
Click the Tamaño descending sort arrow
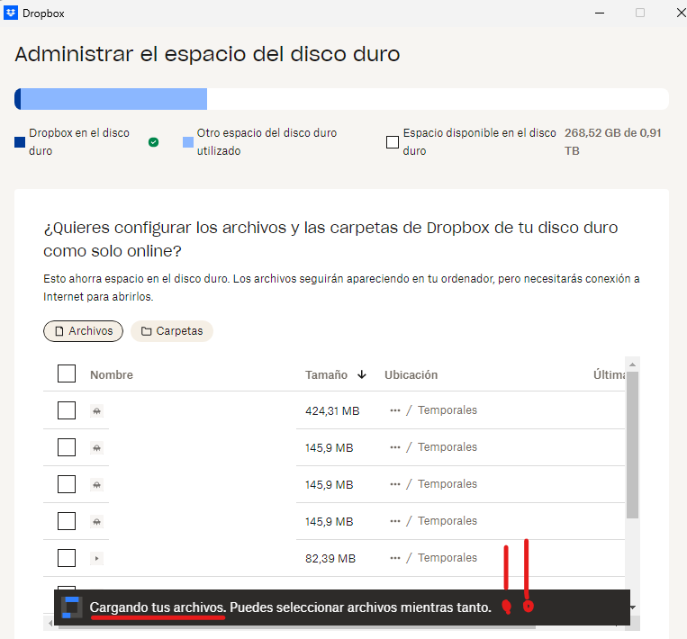click(361, 374)
